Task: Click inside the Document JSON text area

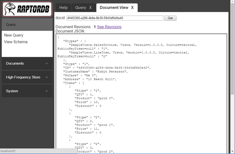Action: (141, 93)
